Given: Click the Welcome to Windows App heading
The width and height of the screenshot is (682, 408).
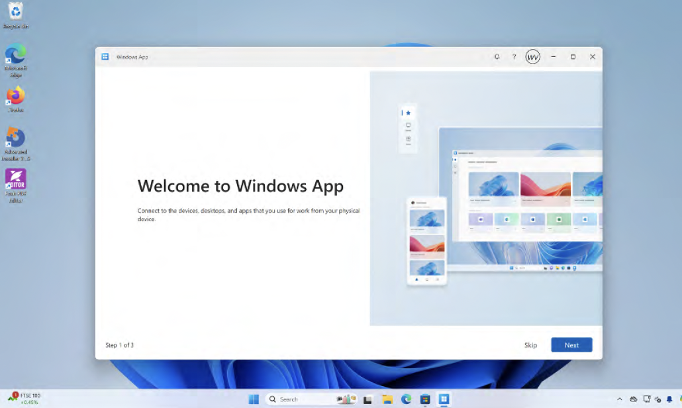Looking at the screenshot, I should point(240,185).
